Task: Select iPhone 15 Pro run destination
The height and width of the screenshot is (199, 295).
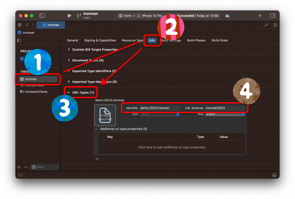Action: (x=150, y=16)
